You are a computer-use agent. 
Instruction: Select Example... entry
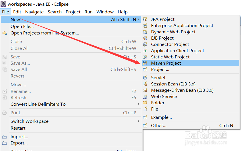coord(190,117)
